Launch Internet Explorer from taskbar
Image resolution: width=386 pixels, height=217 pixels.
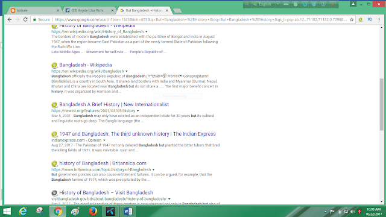(23, 212)
